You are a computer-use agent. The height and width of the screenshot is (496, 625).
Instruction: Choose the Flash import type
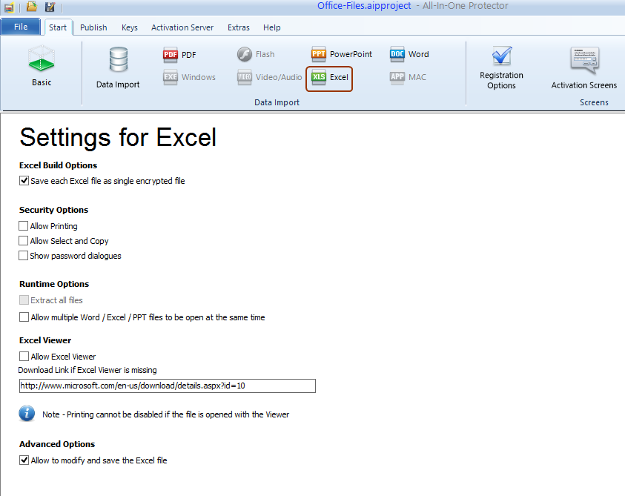click(x=256, y=54)
